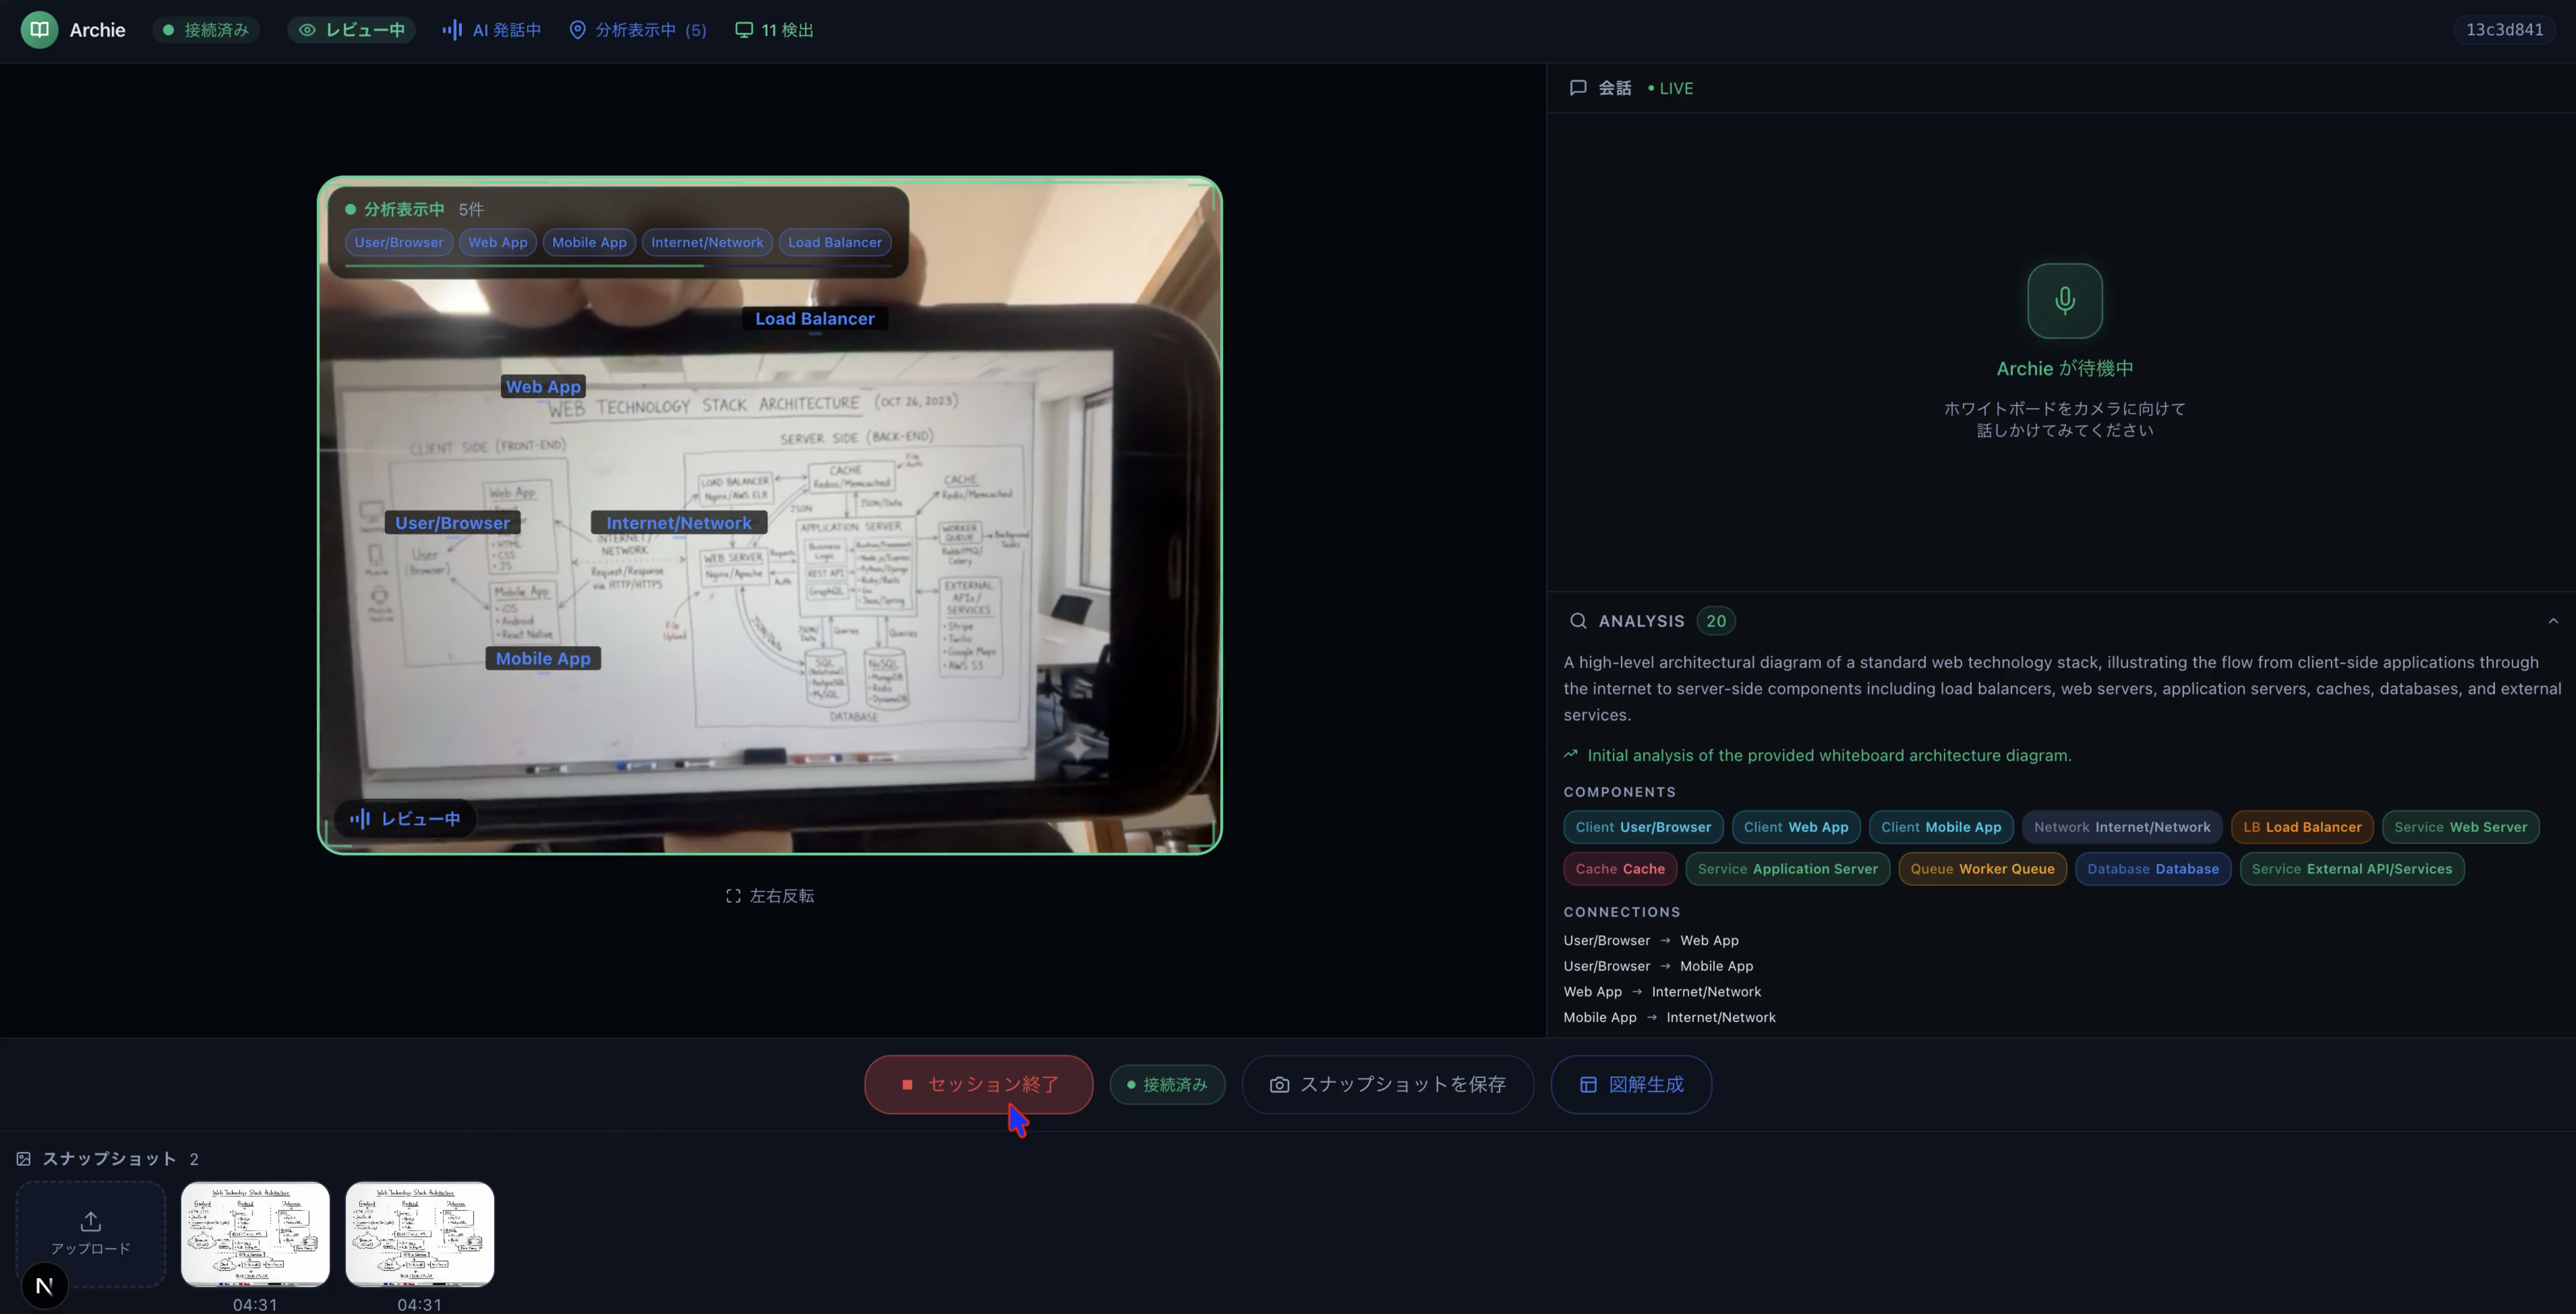Image resolution: width=2576 pixels, height=1314 pixels.
Task: Click the map pin analysis display icon
Action: pyautogui.click(x=577, y=30)
